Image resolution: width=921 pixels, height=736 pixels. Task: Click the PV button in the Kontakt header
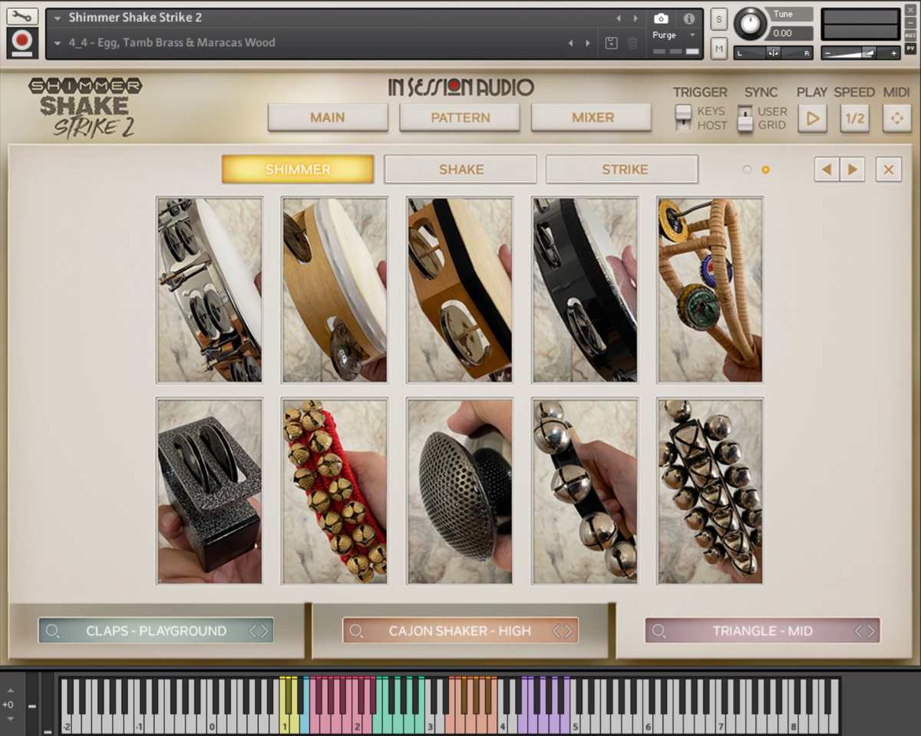910,48
